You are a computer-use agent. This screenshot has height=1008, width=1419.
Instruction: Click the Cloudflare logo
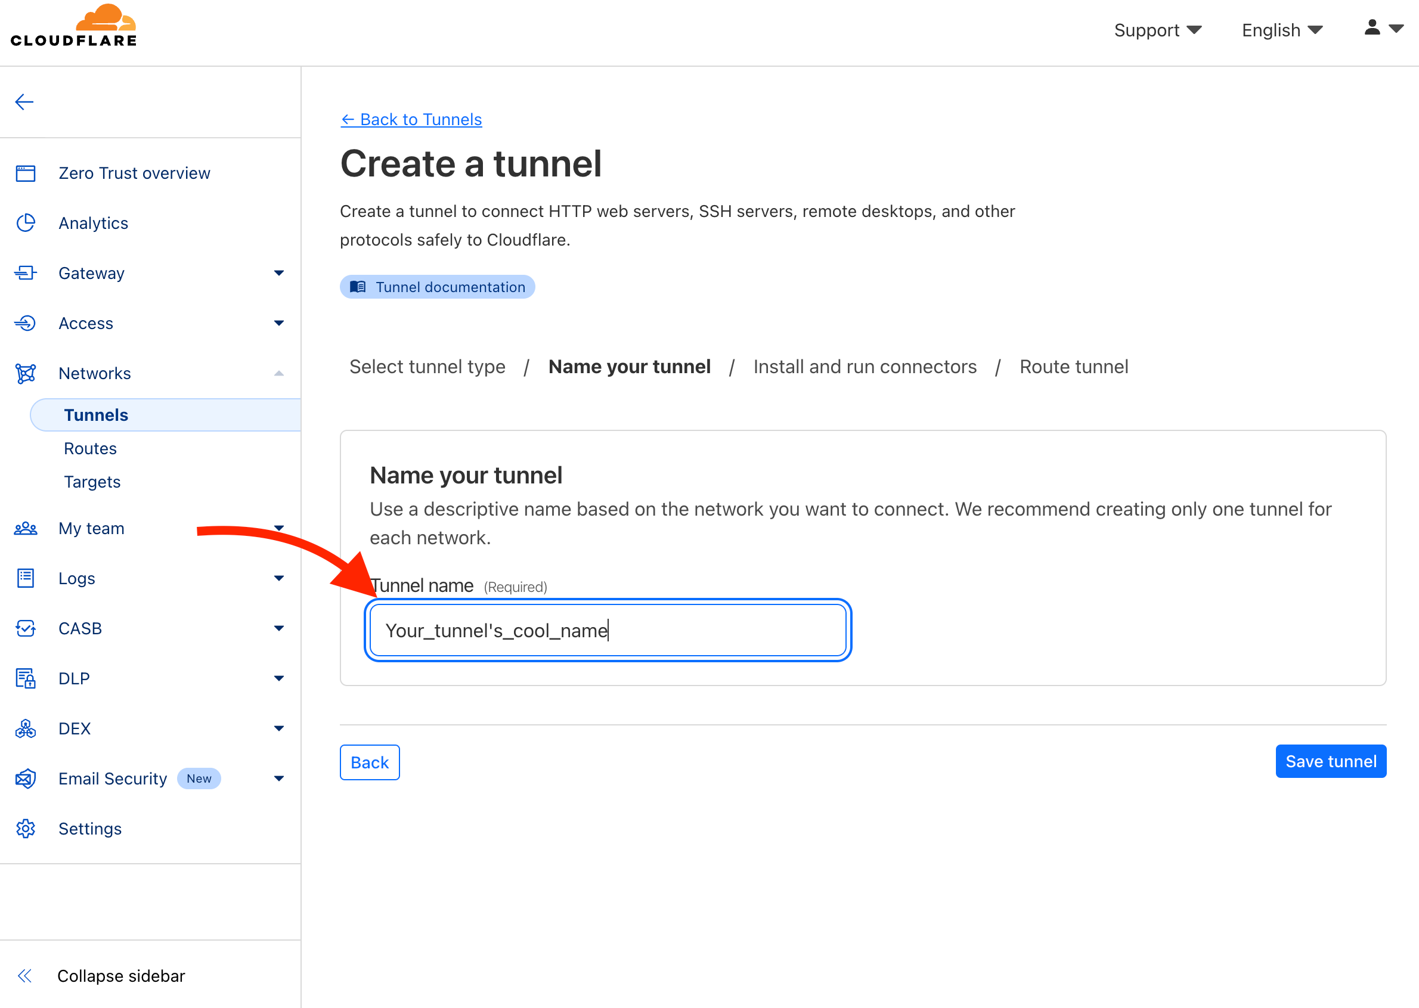[x=73, y=26]
